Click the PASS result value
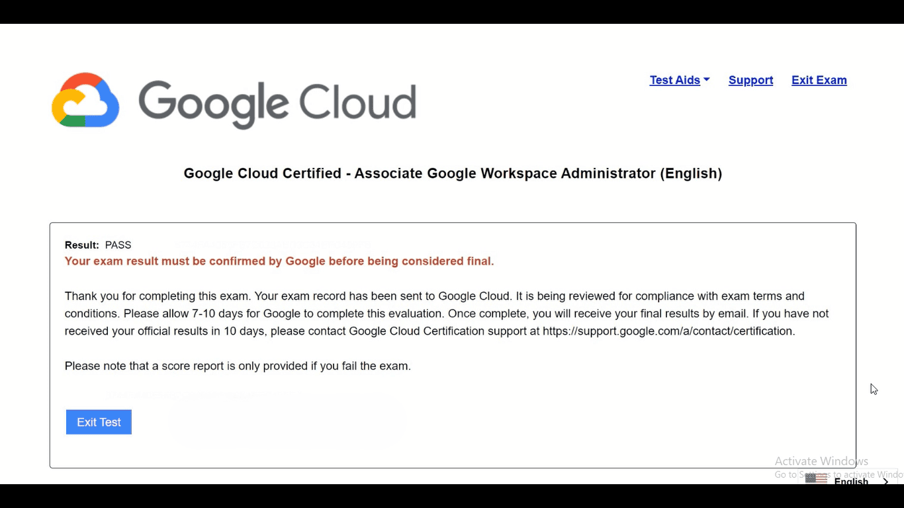The image size is (904, 508). [118, 245]
